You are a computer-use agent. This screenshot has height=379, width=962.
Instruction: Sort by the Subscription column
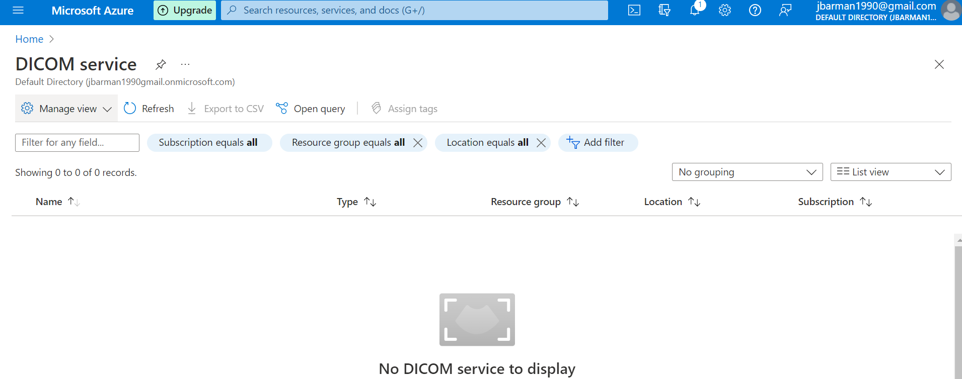click(835, 202)
